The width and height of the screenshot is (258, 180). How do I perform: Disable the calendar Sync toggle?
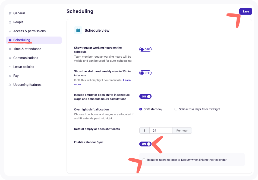tap(145, 144)
